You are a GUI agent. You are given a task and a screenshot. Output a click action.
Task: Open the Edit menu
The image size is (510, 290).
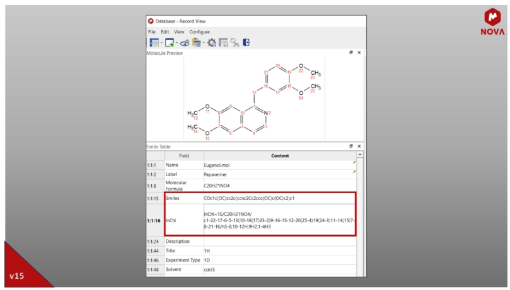[165, 32]
